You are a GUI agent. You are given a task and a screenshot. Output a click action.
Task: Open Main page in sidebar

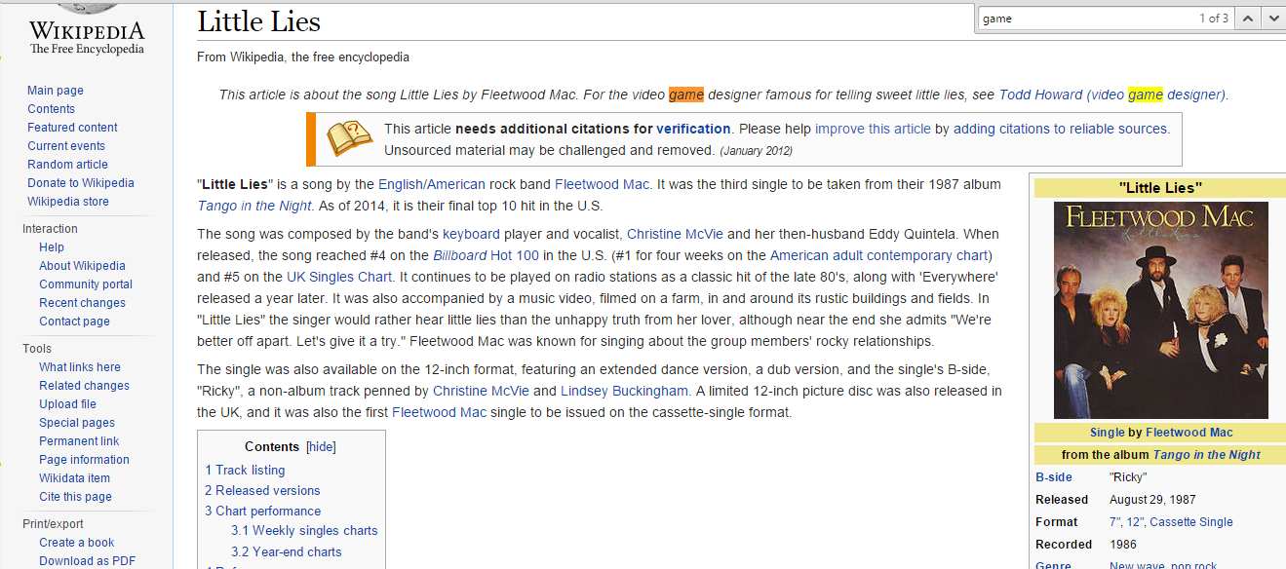pos(56,91)
